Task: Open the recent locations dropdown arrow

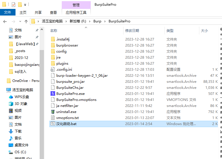Action: click(x=20, y=22)
